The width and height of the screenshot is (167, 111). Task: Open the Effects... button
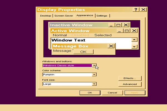tap(130, 78)
